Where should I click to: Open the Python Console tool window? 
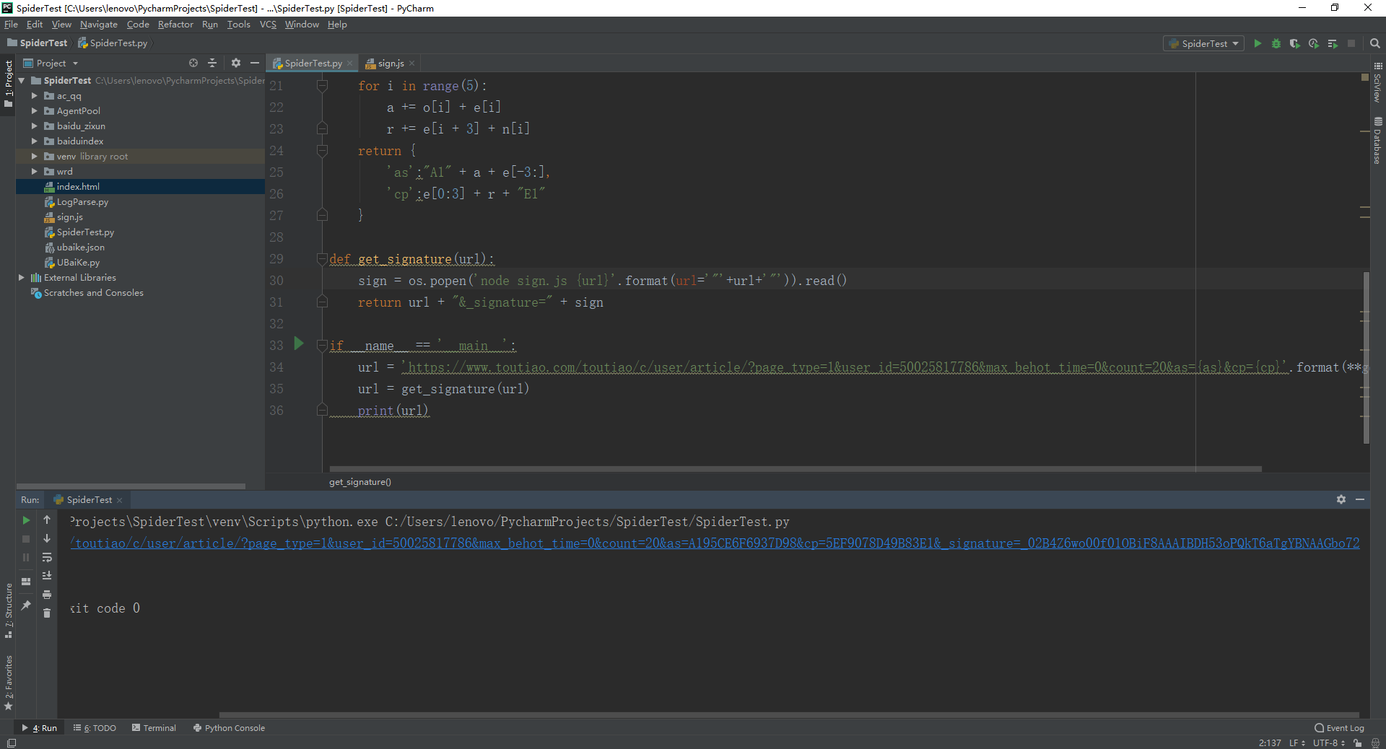(x=229, y=728)
